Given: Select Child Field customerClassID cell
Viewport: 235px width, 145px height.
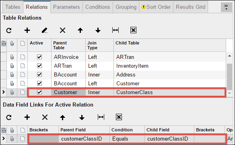Looking at the screenshot, I should pyautogui.click(x=169, y=139).
